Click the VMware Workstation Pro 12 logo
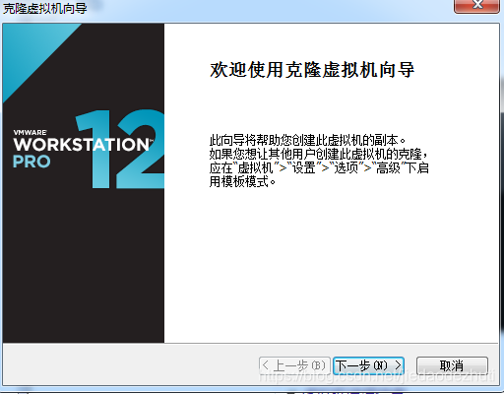The image size is (504, 394). (x=88, y=150)
